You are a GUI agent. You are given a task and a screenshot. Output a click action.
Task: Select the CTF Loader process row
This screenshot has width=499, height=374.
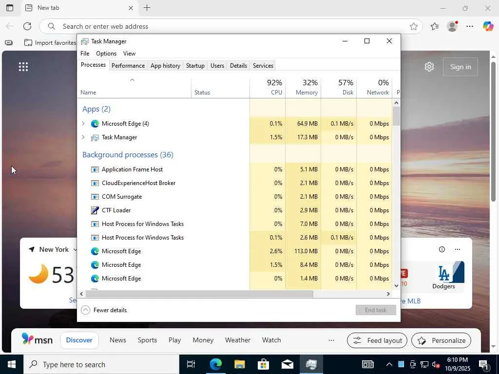[235, 210]
